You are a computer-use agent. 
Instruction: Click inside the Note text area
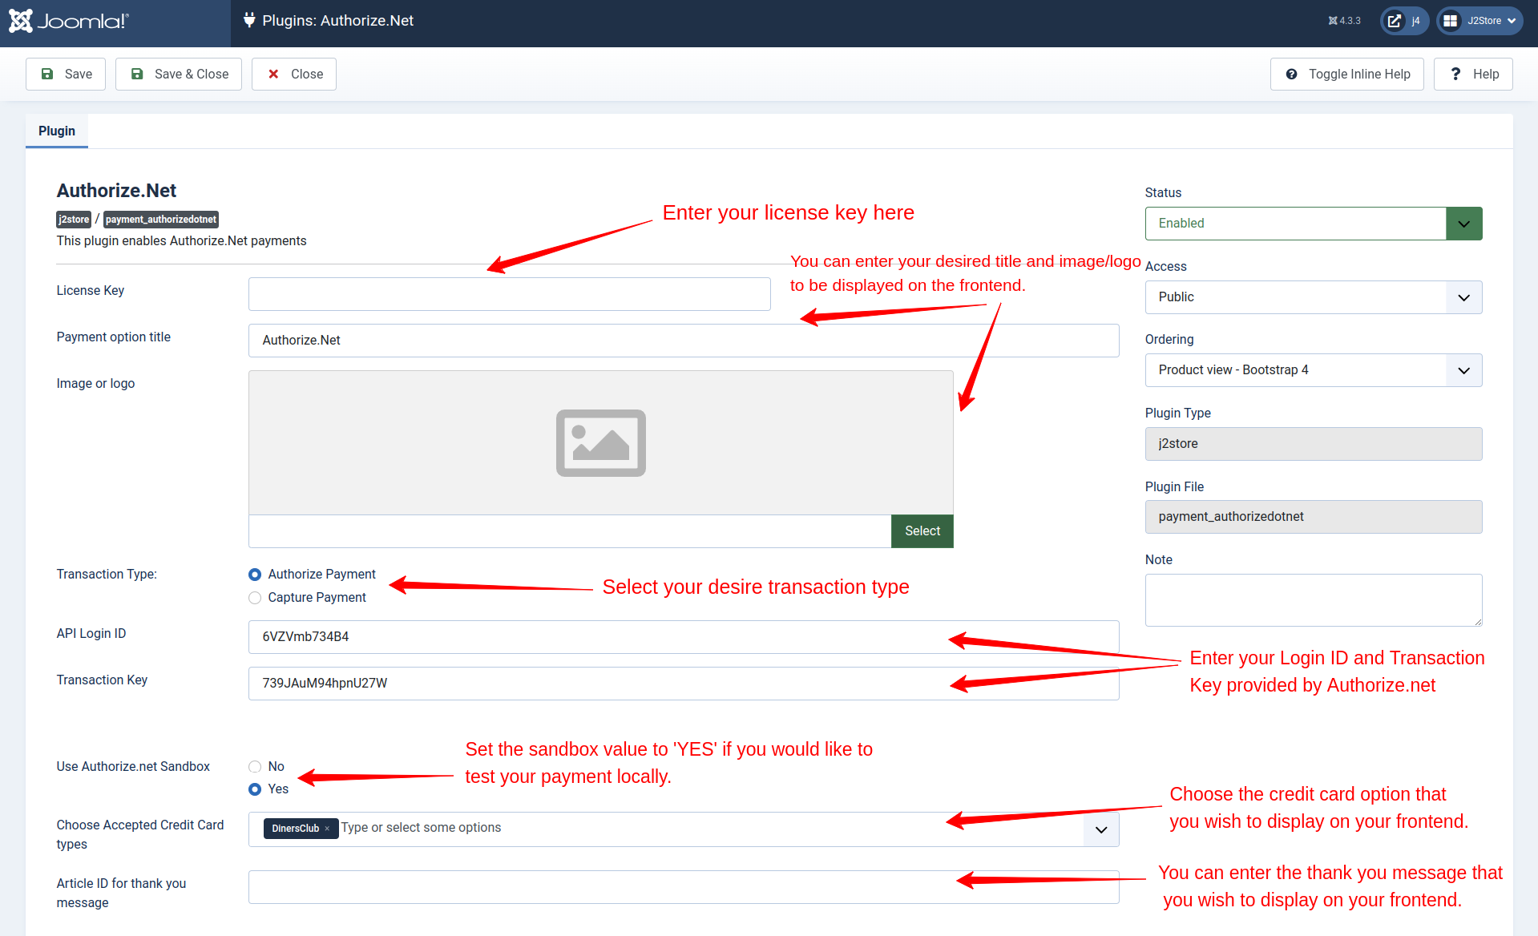pyautogui.click(x=1314, y=600)
